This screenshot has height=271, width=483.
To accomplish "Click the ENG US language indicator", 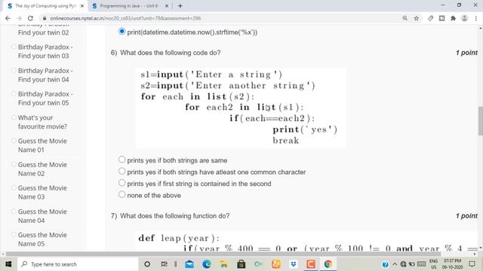I will (433, 264).
